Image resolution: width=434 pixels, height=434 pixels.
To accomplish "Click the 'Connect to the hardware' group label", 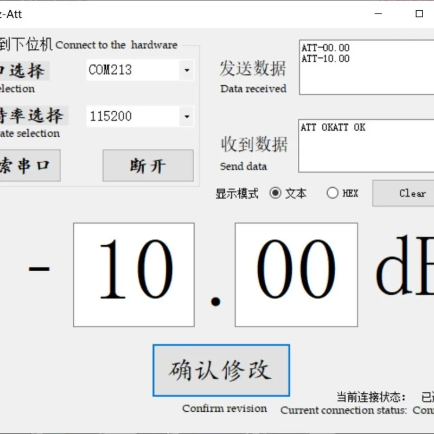I will click(x=117, y=45).
